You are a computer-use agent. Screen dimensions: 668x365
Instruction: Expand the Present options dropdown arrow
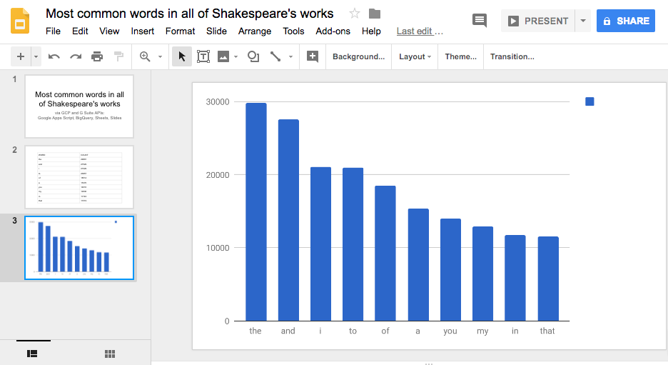[583, 21]
